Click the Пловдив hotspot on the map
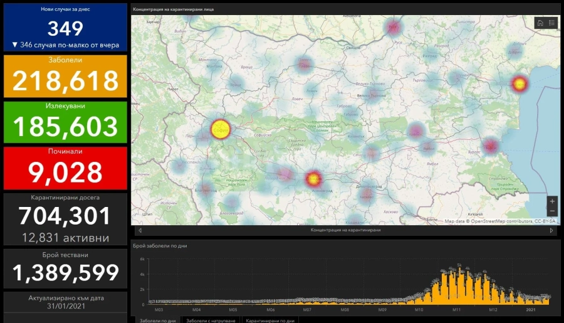 [x=313, y=179]
